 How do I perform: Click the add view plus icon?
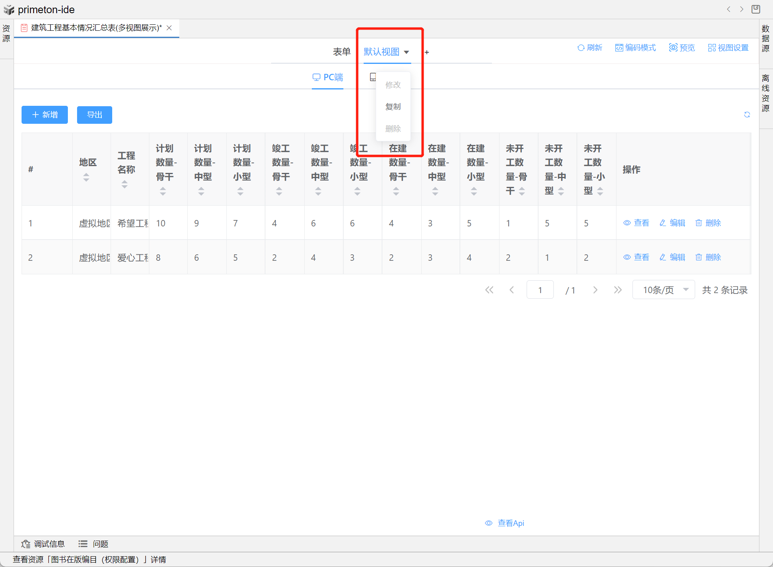[x=427, y=52]
